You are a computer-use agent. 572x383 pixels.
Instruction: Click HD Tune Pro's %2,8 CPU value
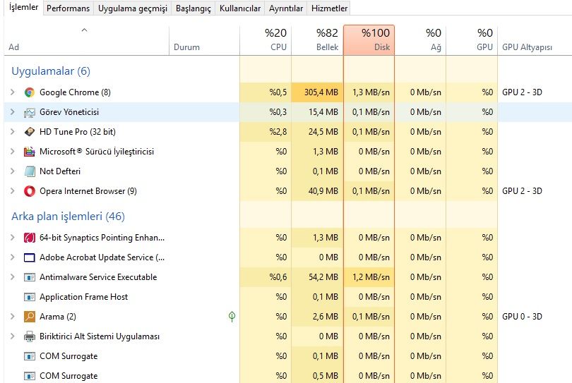pyautogui.click(x=278, y=132)
